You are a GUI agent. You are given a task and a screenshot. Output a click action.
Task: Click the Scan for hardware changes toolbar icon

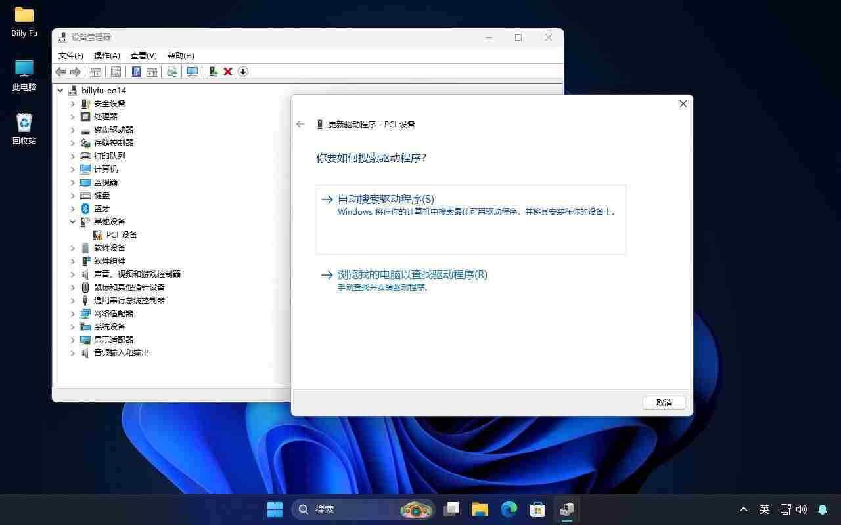coord(192,72)
